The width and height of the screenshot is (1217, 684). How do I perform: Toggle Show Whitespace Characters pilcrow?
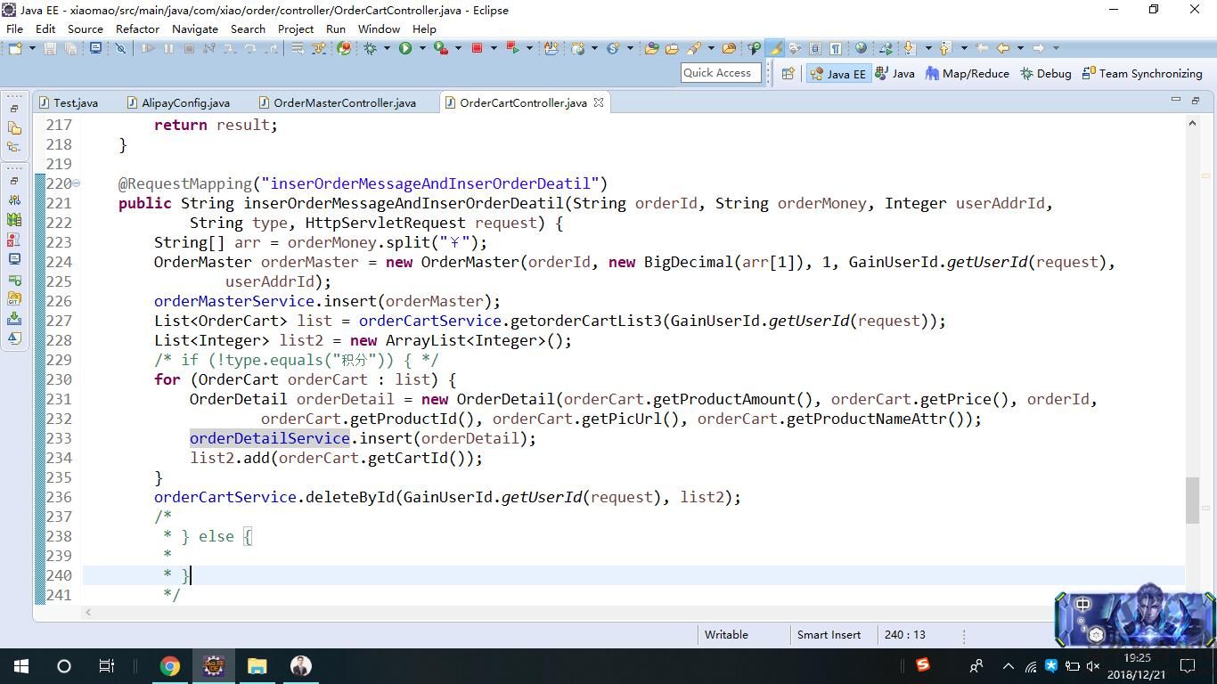(836, 48)
